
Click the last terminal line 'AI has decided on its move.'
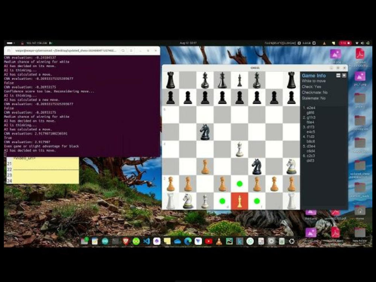point(30,151)
